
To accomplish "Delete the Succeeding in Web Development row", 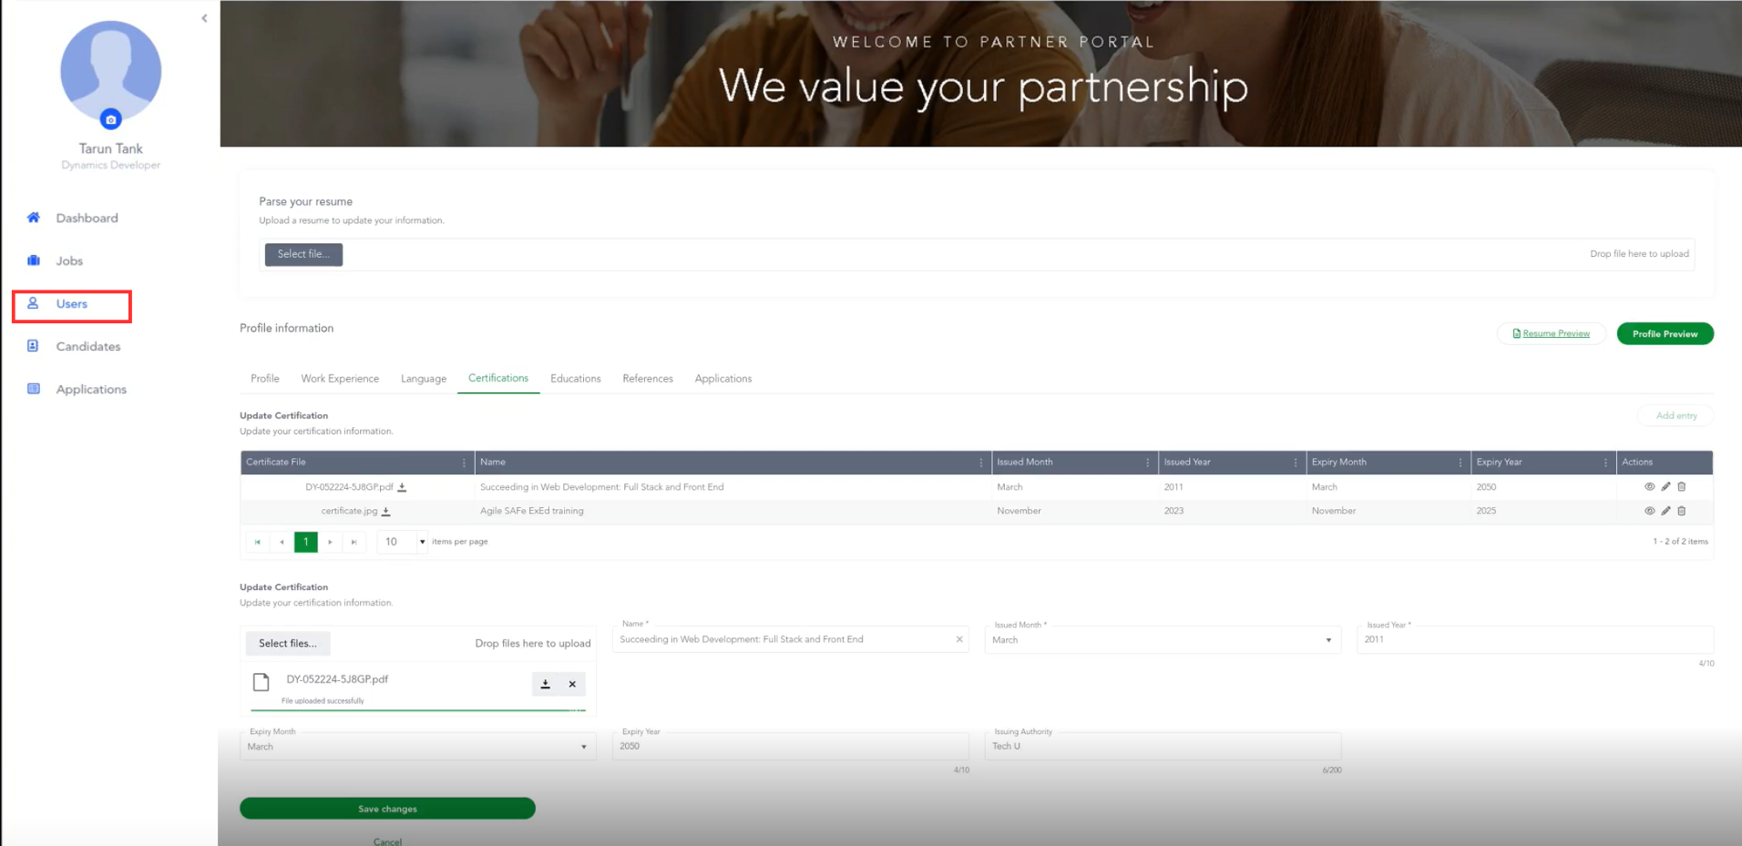I will coord(1682,486).
